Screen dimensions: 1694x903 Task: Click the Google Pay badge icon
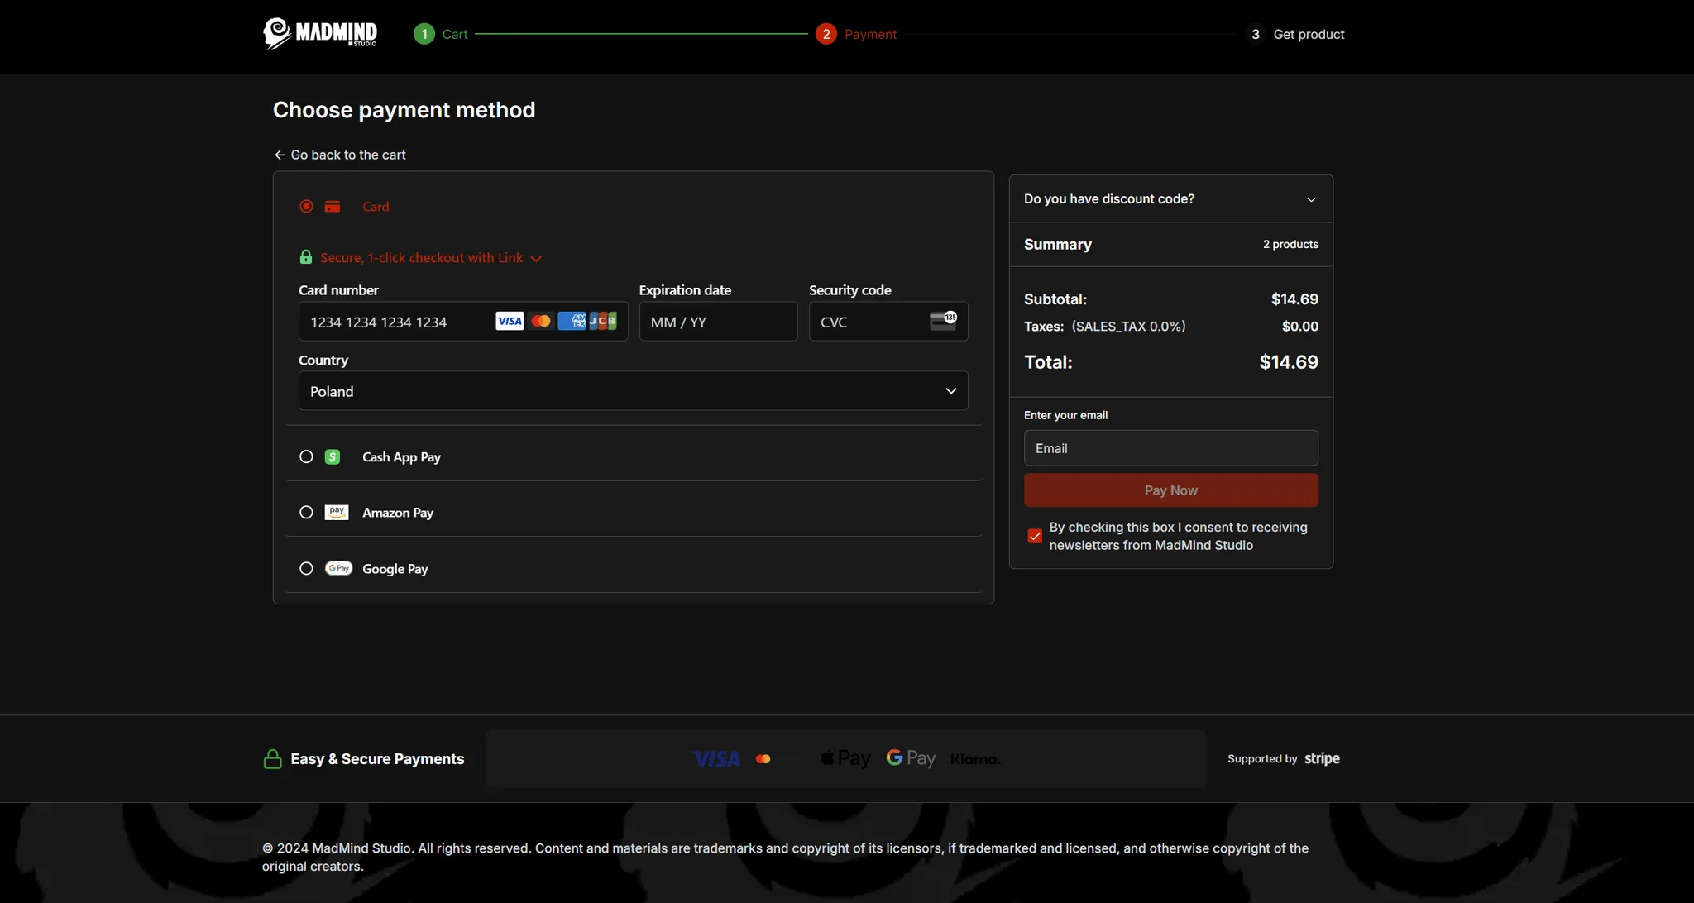pos(338,568)
